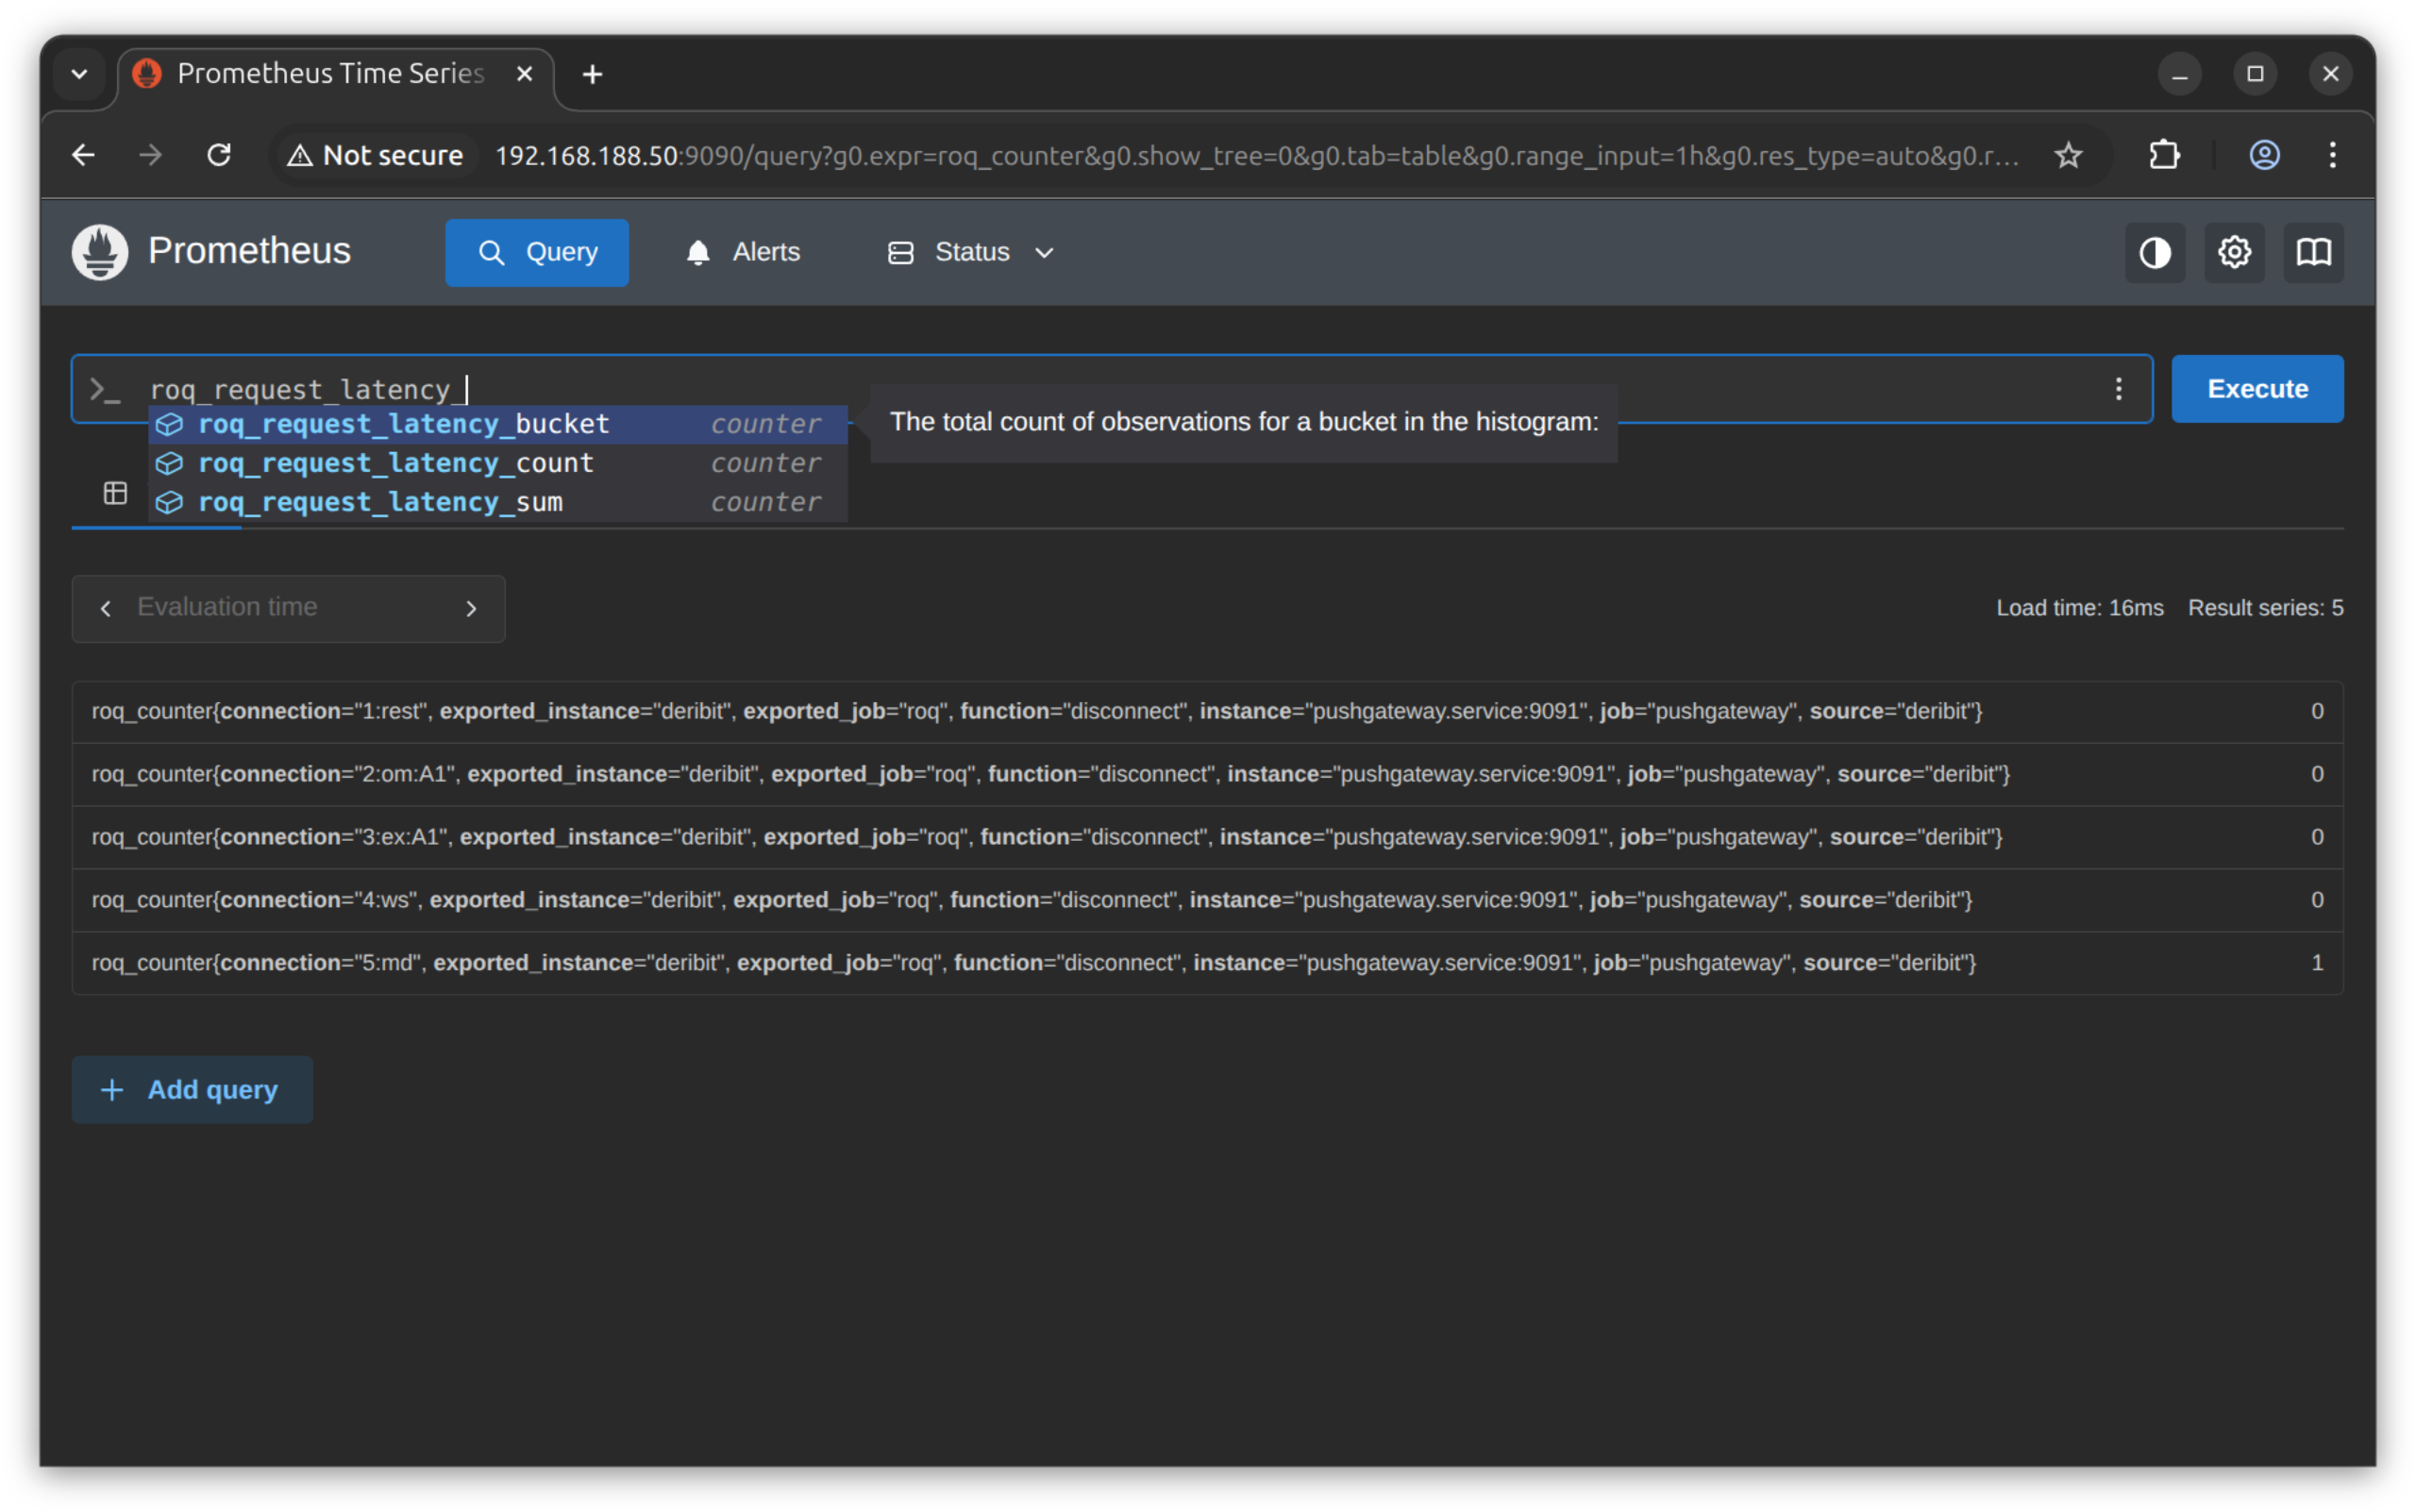The image size is (2416, 1512).
Task: Open the query options three-dot menu
Action: pyautogui.click(x=2118, y=389)
